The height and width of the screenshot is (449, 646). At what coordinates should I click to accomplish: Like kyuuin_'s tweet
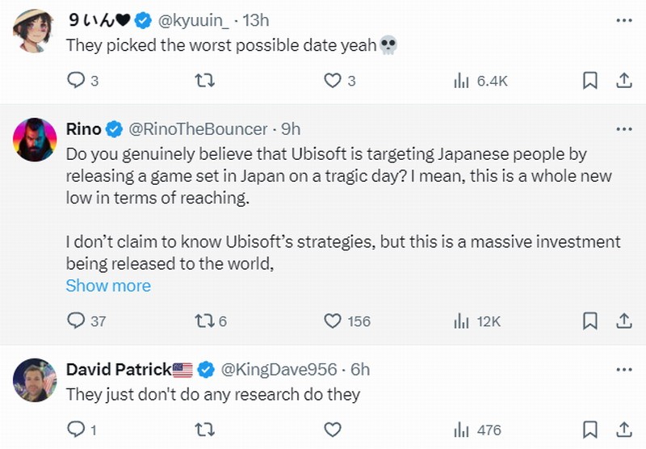333,80
